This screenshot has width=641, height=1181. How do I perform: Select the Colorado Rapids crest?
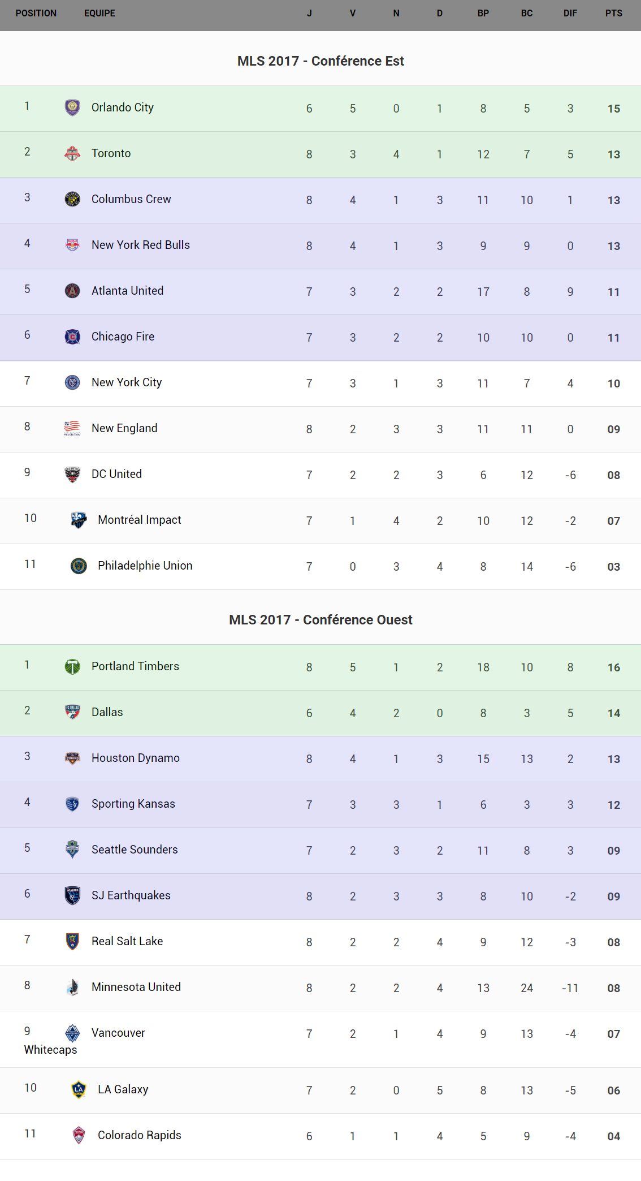coord(79,1135)
